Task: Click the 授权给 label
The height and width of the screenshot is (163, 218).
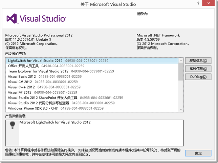Action: point(142,14)
